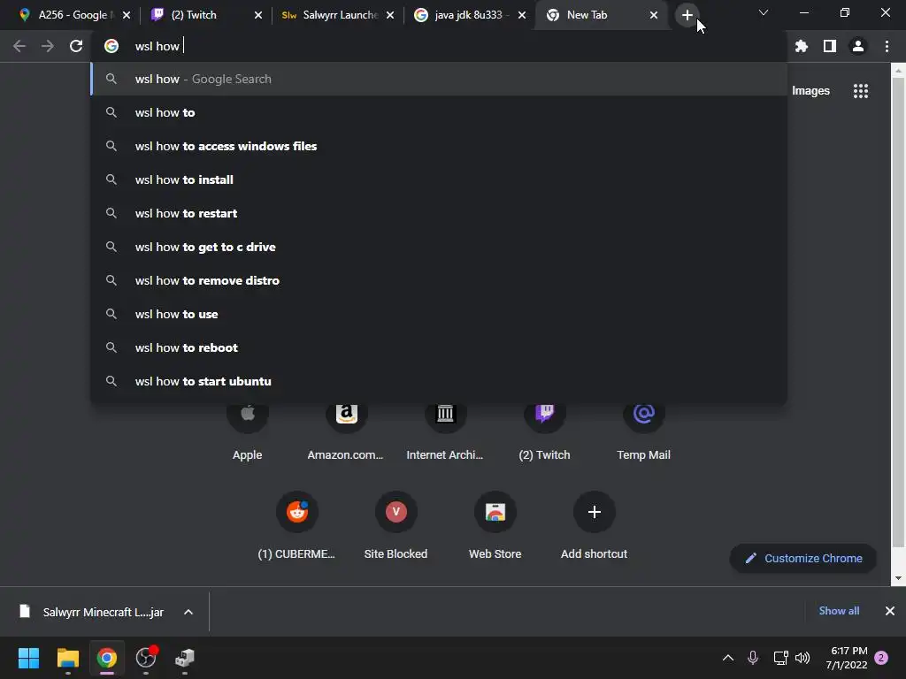Screen dimensions: 906x679
Task: Open the tab search dropdown arrow
Action: tap(764, 12)
